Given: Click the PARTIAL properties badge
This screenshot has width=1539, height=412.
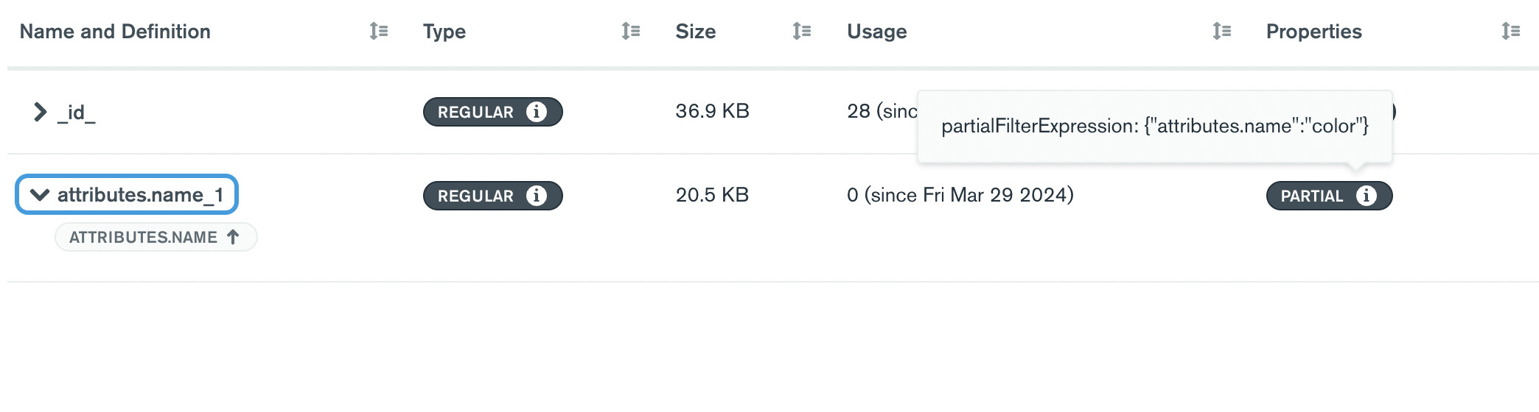Looking at the screenshot, I should (x=1312, y=196).
